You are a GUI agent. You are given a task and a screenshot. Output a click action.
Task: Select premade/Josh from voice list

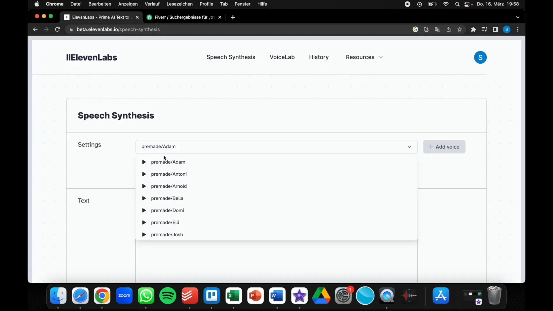[x=167, y=234]
